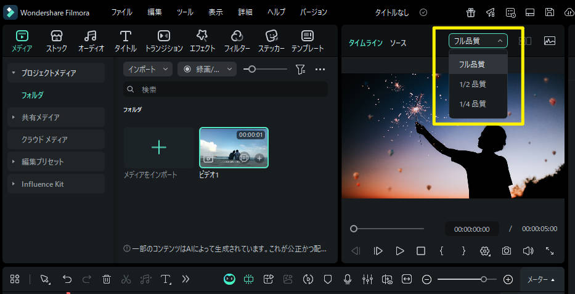The width and height of the screenshot is (575, 294).
Task: Open the audio mixer sliders icon
Action: tap(367, 279)
